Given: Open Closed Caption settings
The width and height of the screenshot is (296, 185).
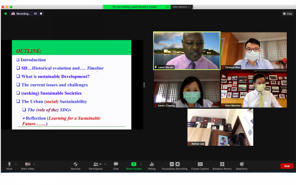Looking at the screenshot, I should (x=200, y=166).
